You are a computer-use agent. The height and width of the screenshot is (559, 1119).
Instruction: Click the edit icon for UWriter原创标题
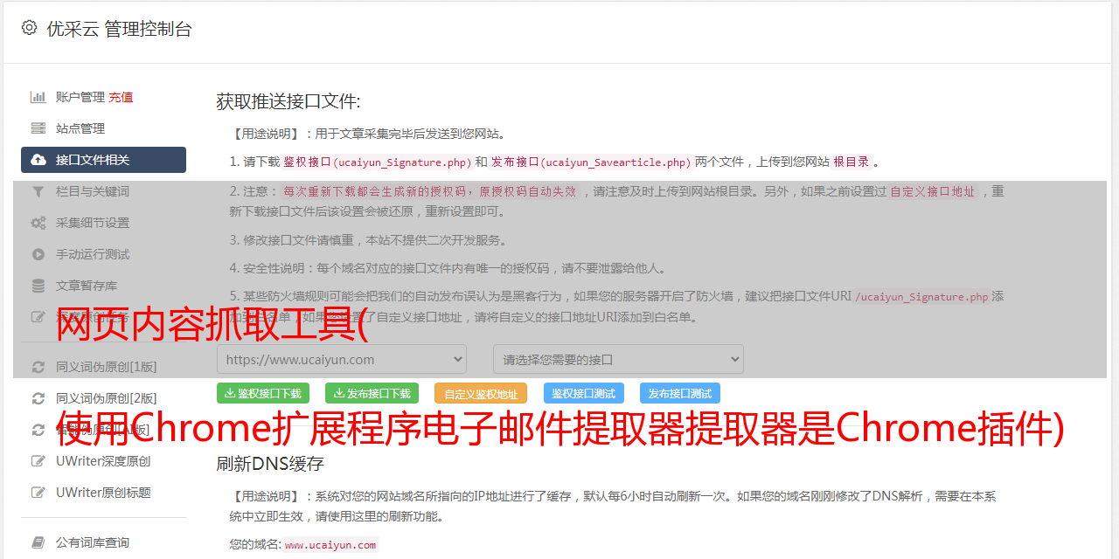coord(38,493)
